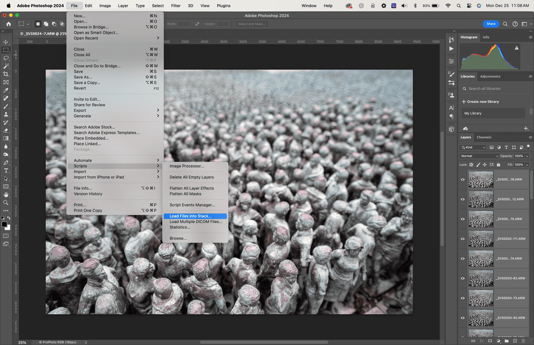Open the layer blend mode Normal dropdown

pyautogui.click(x=479, y=156)
